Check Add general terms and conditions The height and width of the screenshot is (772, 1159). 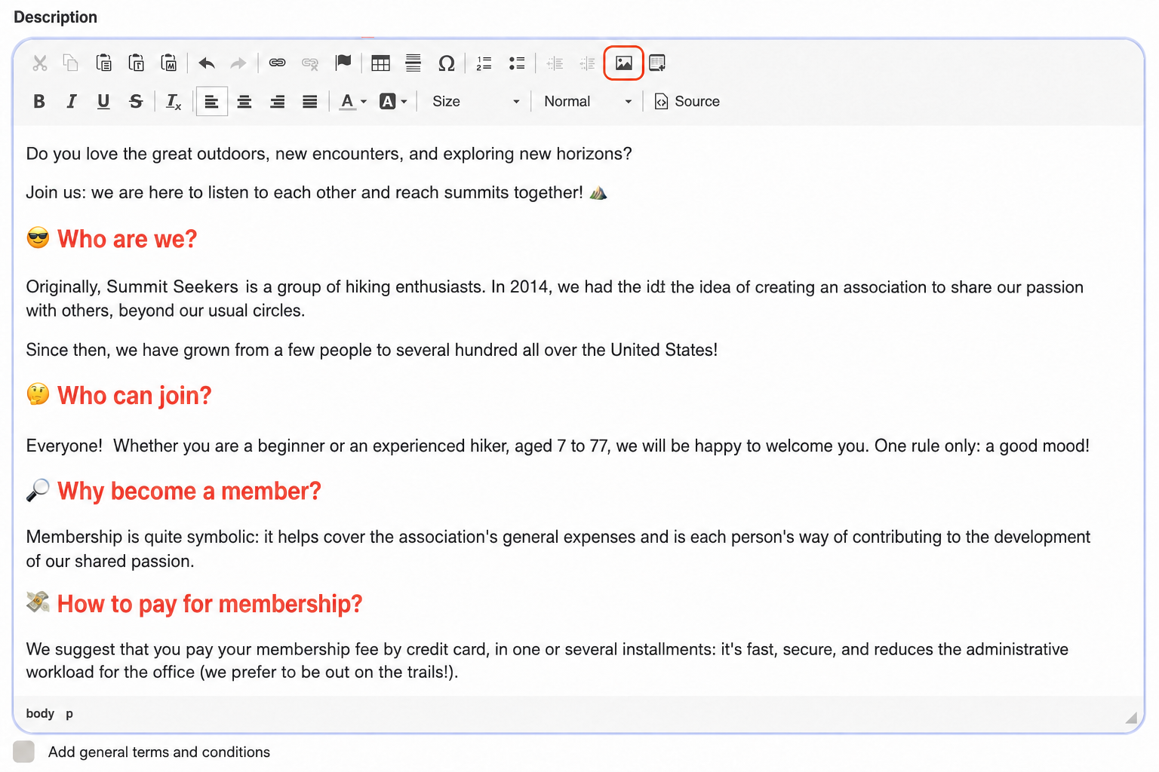pos(24,752)
